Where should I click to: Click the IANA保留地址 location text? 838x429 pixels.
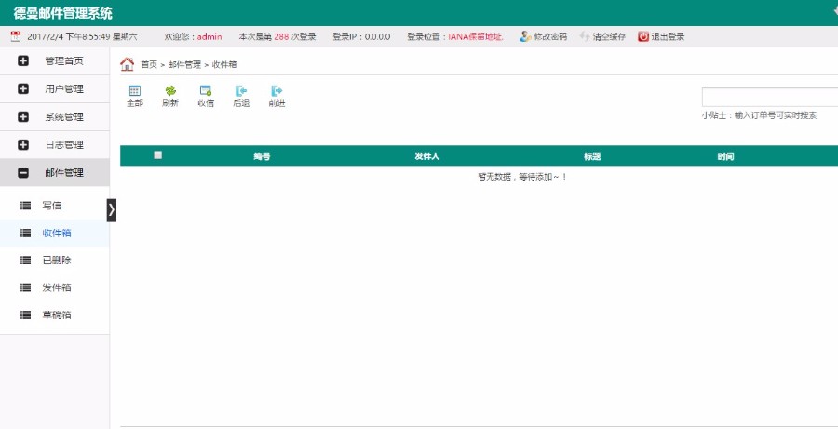click(476, 37)
